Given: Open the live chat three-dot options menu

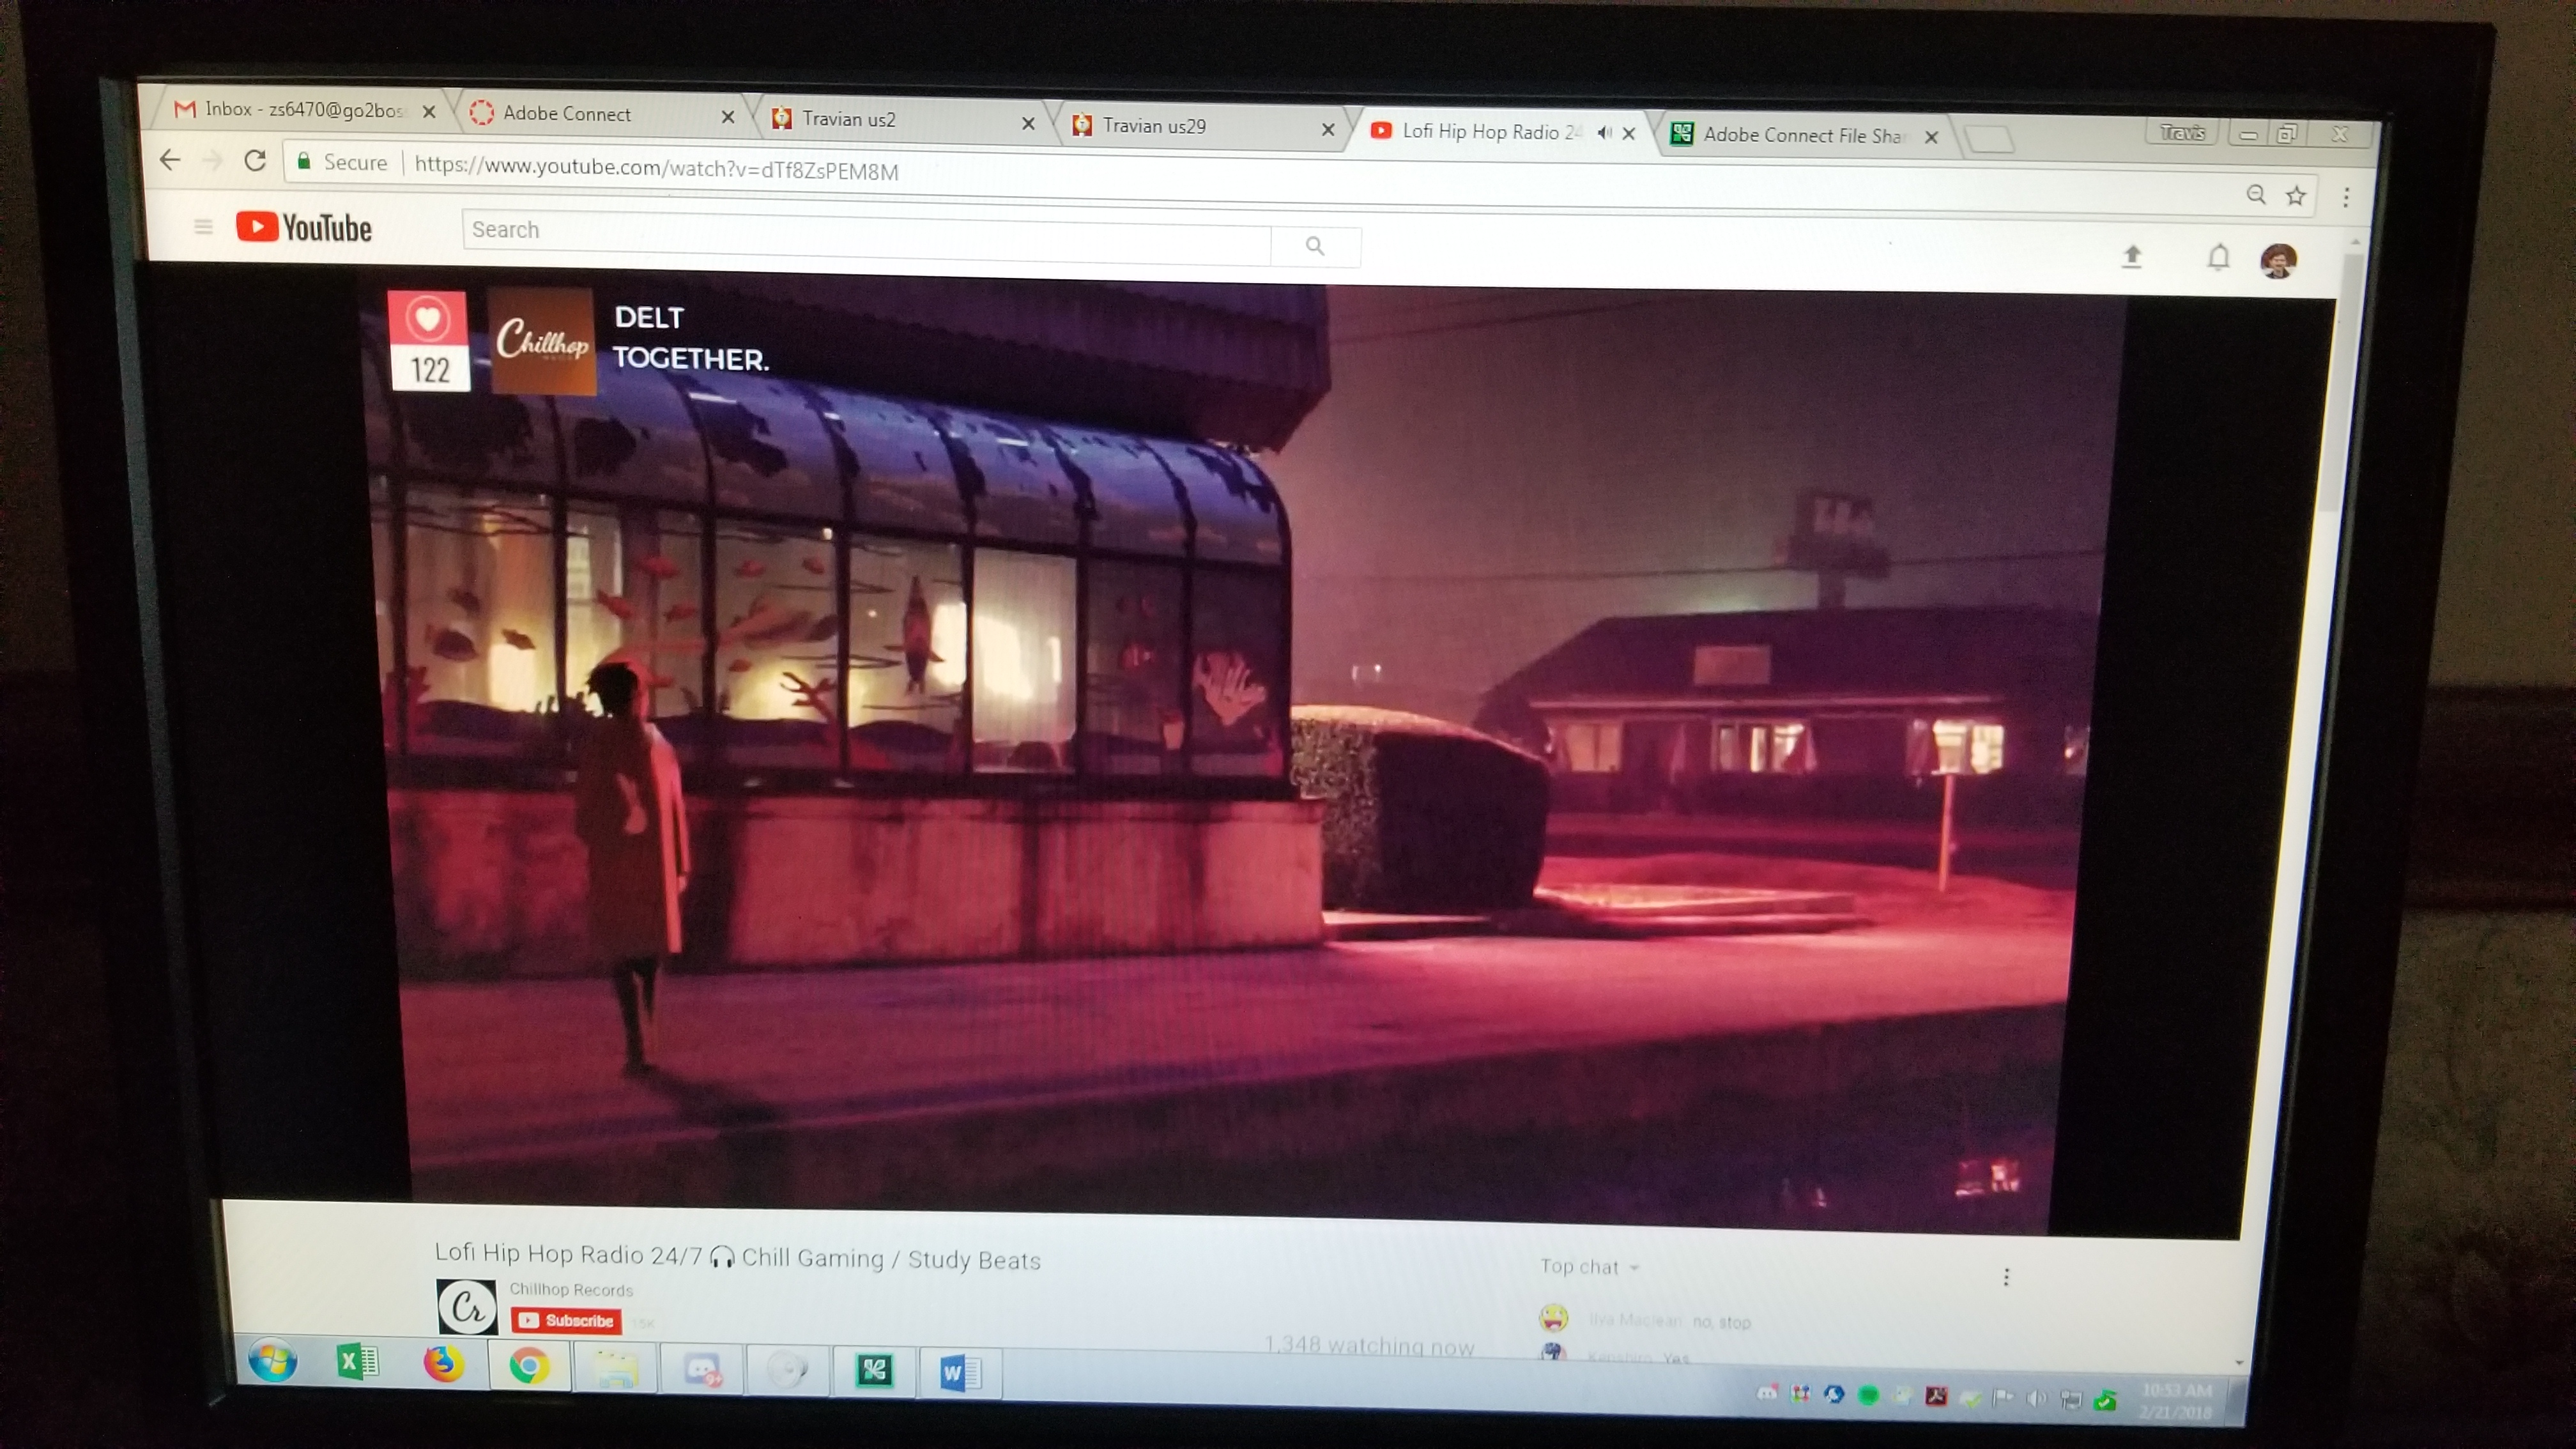Looking at the screenshot, I should [2006, 1277].
